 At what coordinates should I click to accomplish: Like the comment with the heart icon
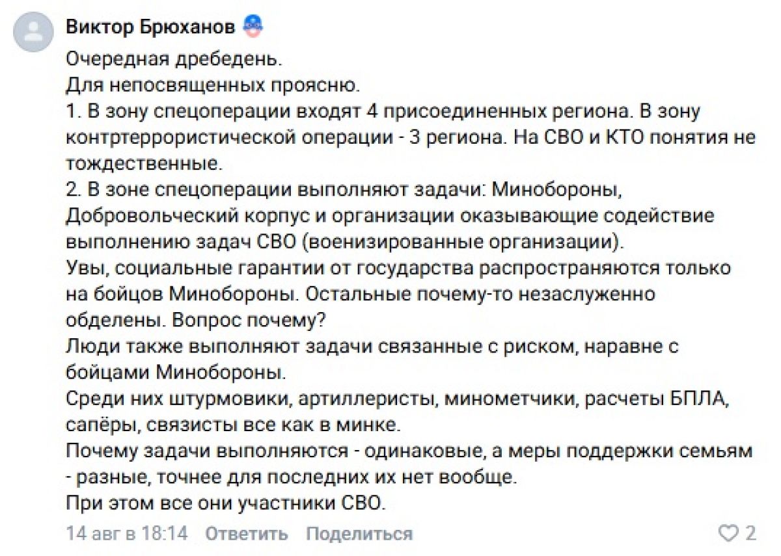click(x=729, y=535)
